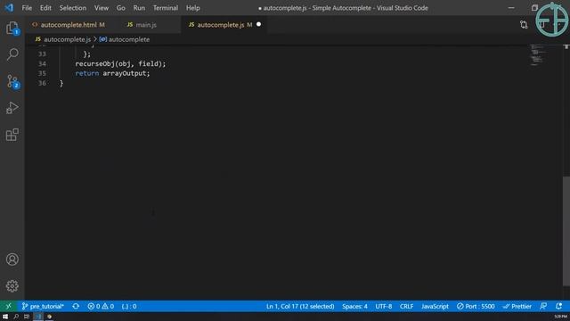The width and height of the screenshot is (570, 321).
Task: Open the View menu
Action: pyautogui.click(x=102, y=8)
